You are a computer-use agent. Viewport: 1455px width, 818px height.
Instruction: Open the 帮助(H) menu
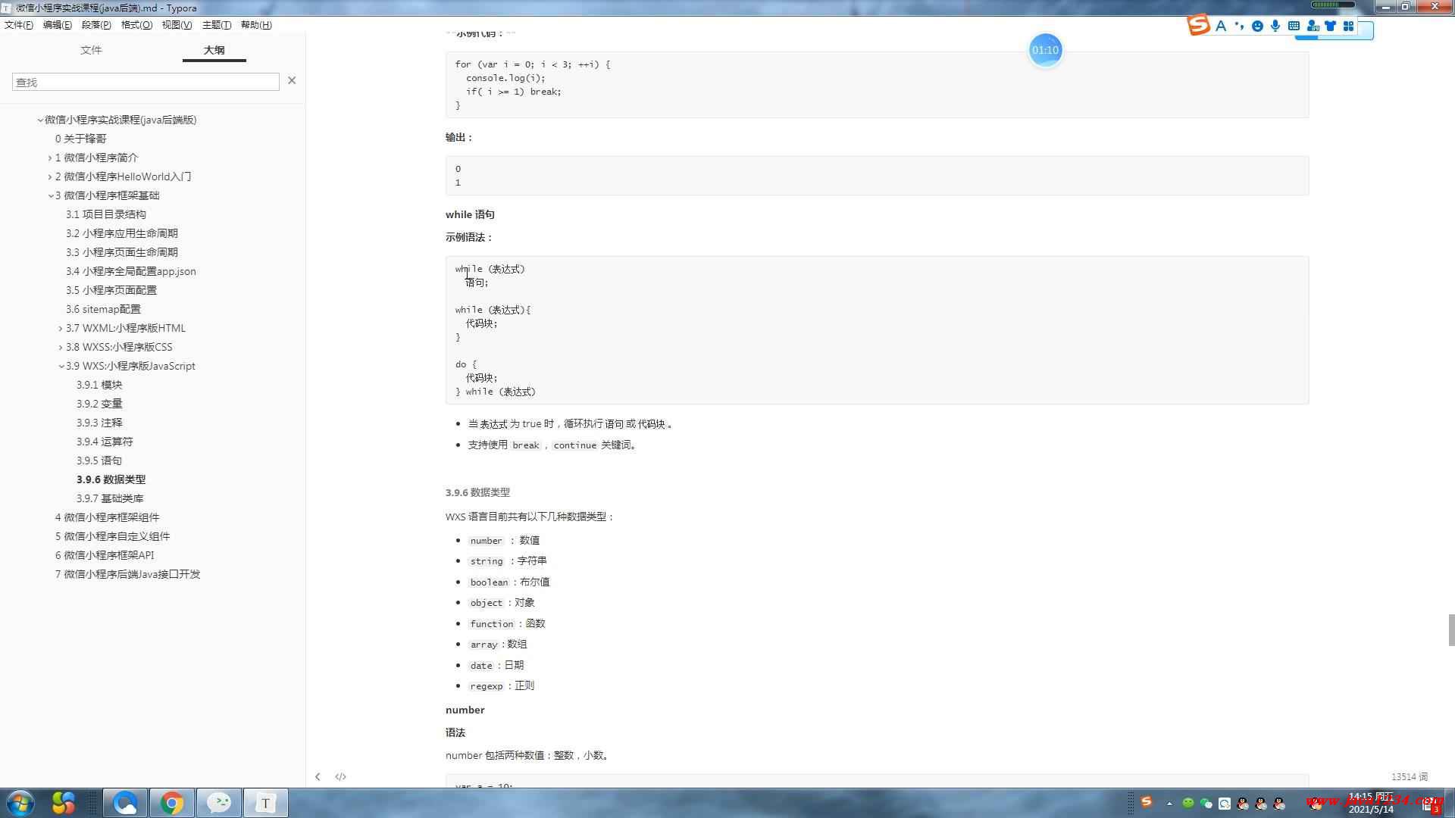pos(256,24)
